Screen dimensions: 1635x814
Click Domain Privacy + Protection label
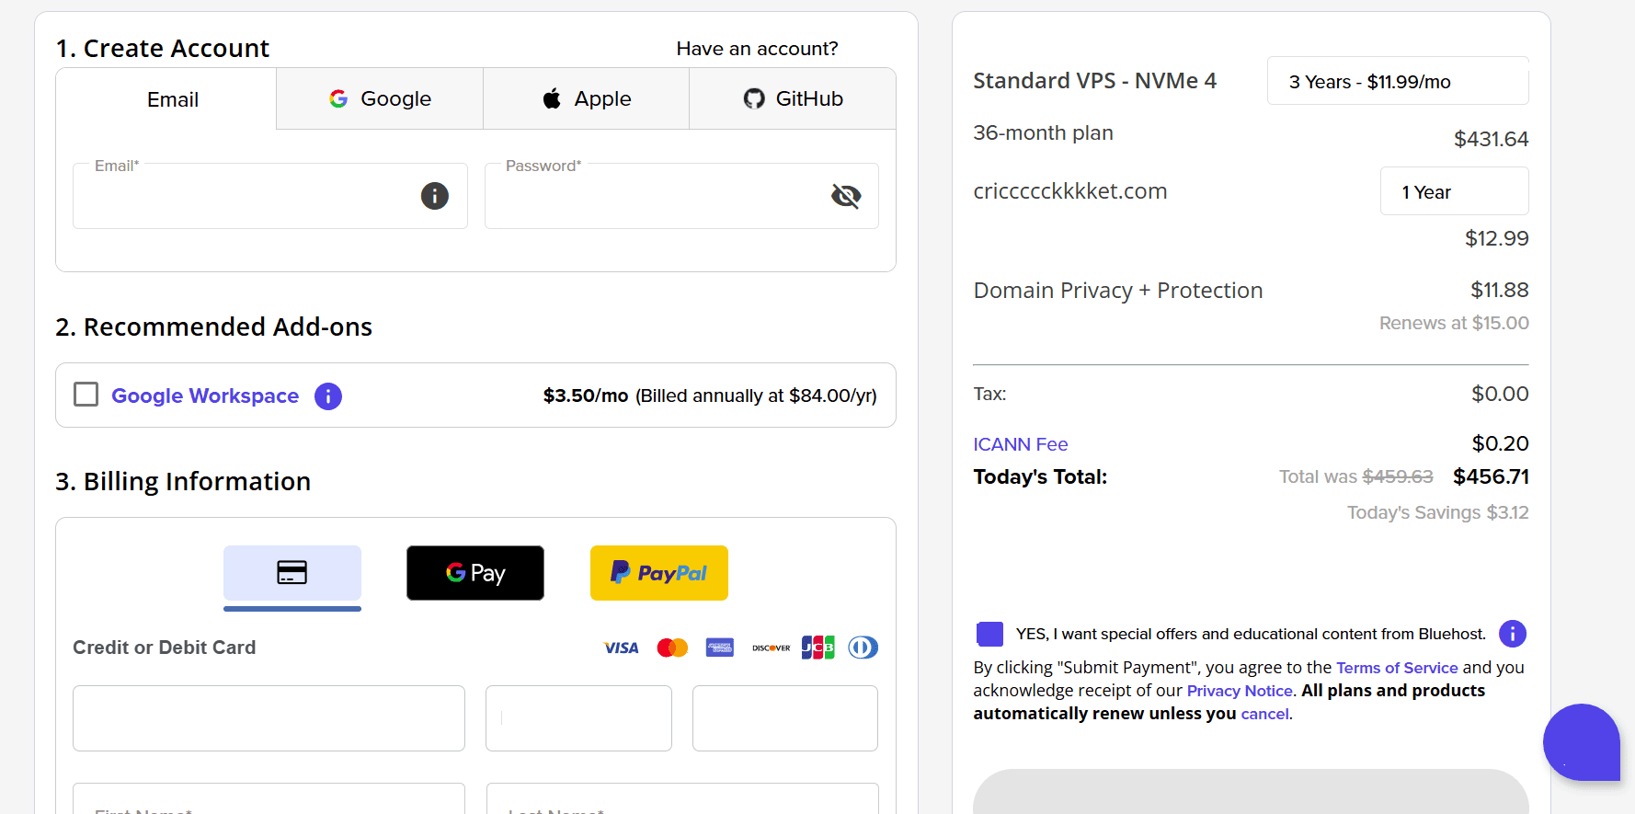tap(1118, 291)
